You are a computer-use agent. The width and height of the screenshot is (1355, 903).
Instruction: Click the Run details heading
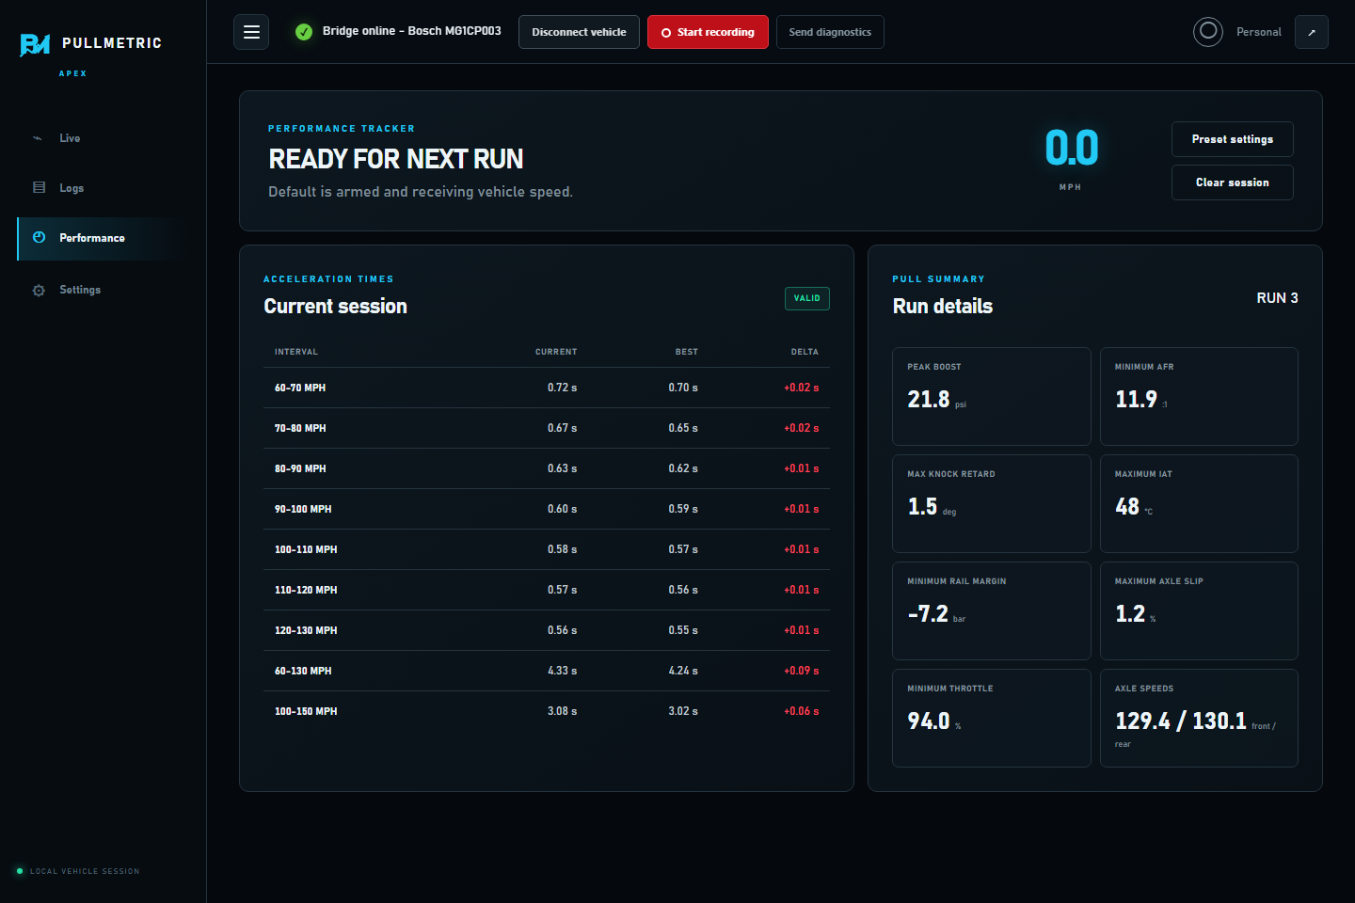pyautogui.click(x=942, y=306)
